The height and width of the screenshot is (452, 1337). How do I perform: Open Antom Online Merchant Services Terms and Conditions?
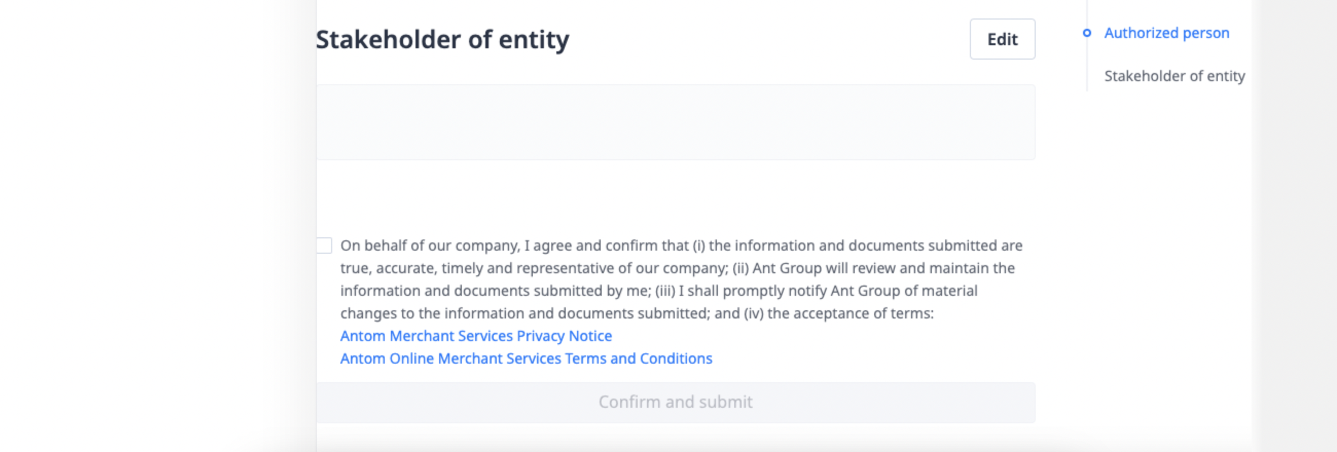click(526, 359)
